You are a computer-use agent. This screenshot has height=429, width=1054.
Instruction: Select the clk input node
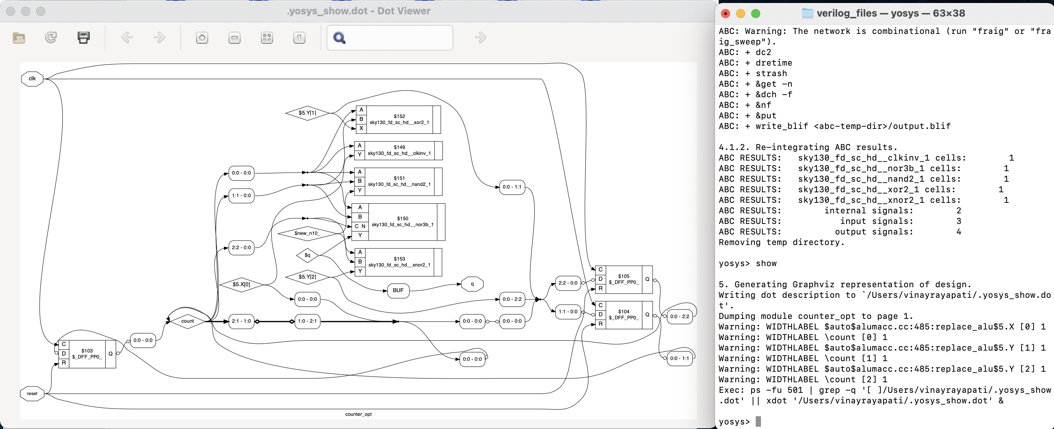[32, 78]
